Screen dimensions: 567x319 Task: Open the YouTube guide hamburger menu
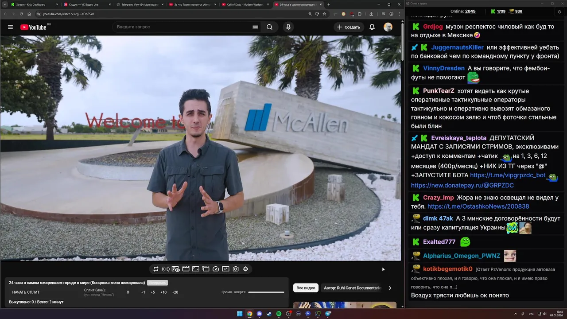point(10,27)
